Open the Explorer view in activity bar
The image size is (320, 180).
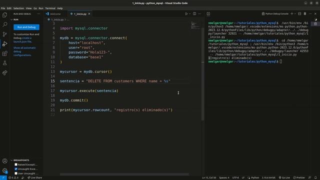coord(4,15)
